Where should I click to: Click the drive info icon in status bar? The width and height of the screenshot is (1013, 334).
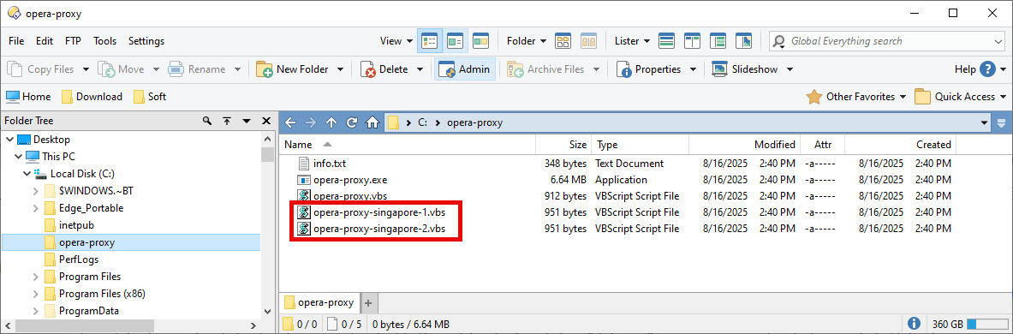pos(915,324)
